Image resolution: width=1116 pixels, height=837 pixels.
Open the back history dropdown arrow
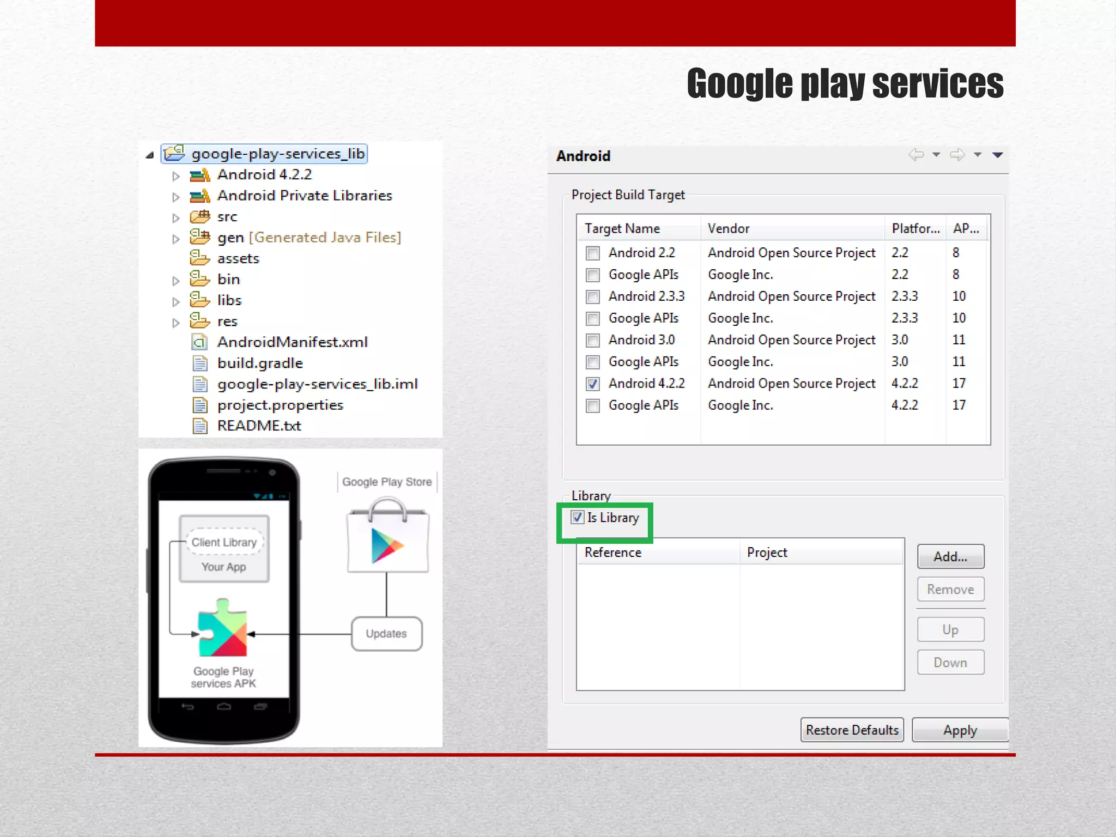pyautogui.click(x=936, y=155)
